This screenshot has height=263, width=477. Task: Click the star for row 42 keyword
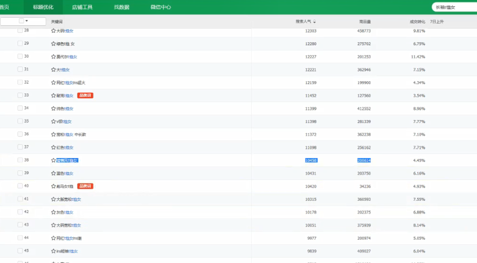pyautogui.click(x=53, y=212)
